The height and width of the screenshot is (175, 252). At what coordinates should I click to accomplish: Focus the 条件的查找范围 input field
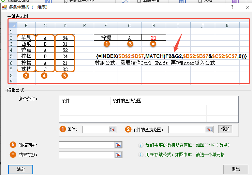coord(187,129)
